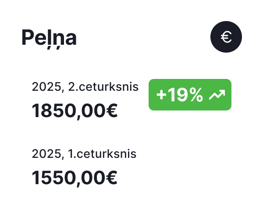This screenshot has width=263, height=221.
Task: Click the dark circular currency button
Action: 226,38
